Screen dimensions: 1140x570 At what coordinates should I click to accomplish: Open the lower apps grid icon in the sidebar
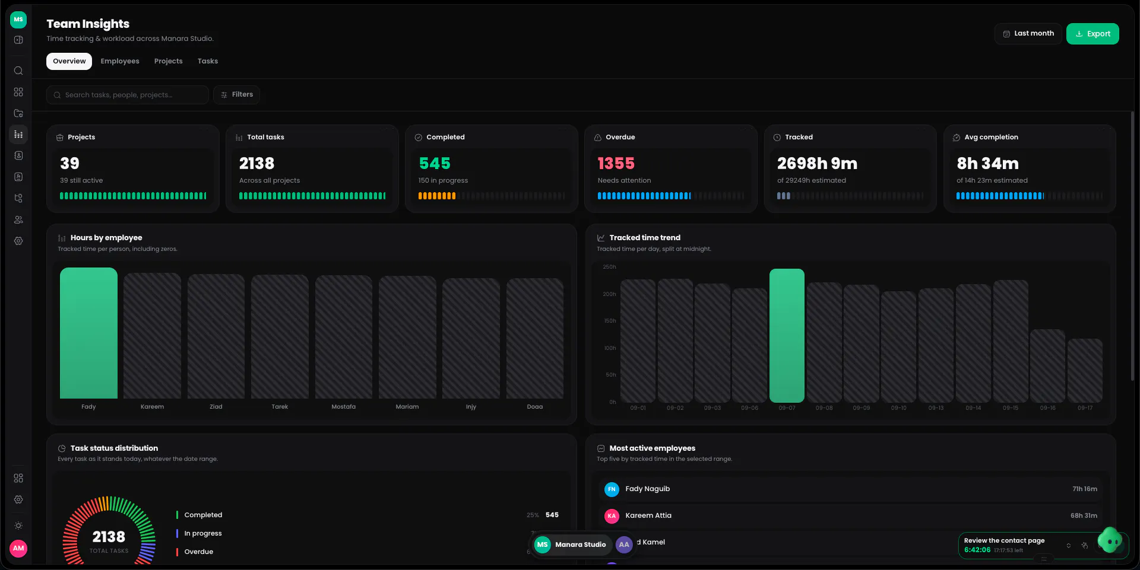tap(18, 478)
